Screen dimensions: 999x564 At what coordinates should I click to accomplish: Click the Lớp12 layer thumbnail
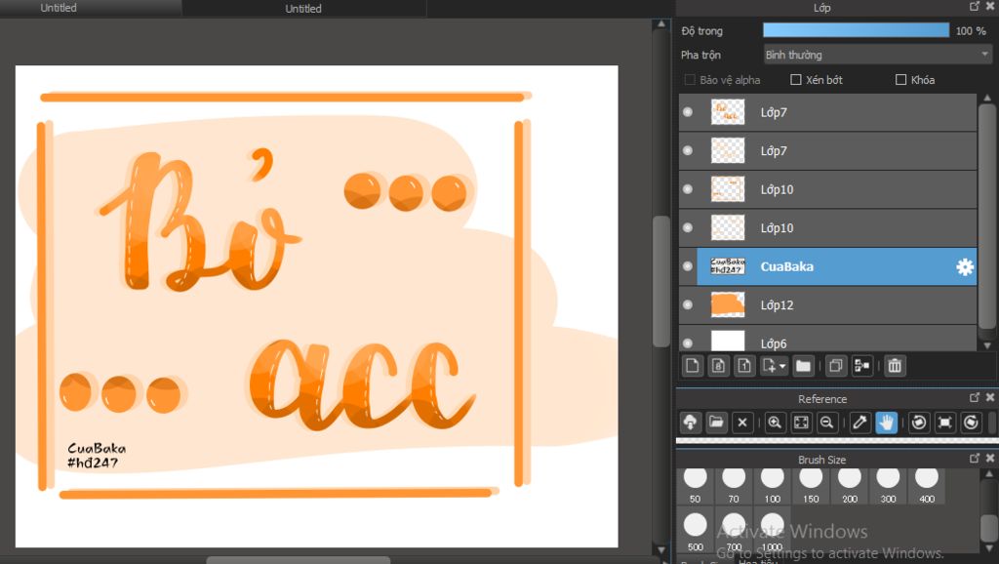pyautogui.click(x=728, y=304)
